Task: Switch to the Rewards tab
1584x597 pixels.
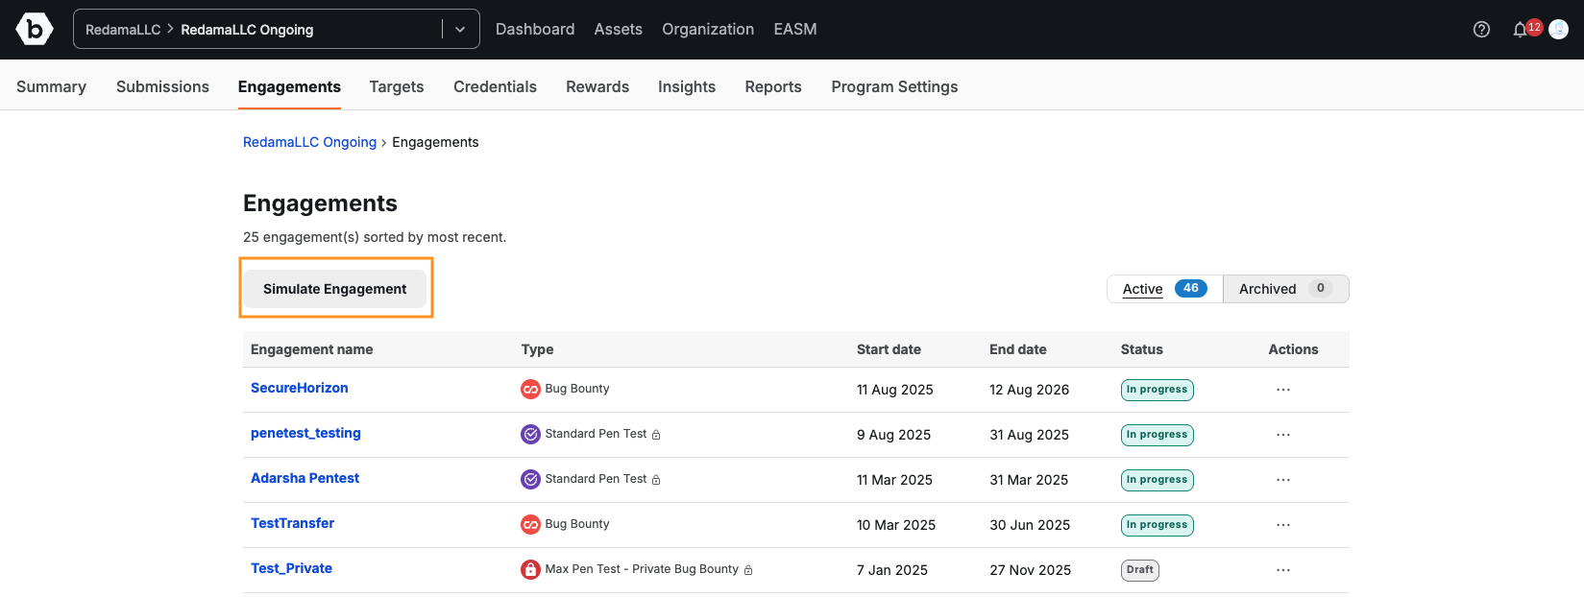Action: [x=597, y=86]
